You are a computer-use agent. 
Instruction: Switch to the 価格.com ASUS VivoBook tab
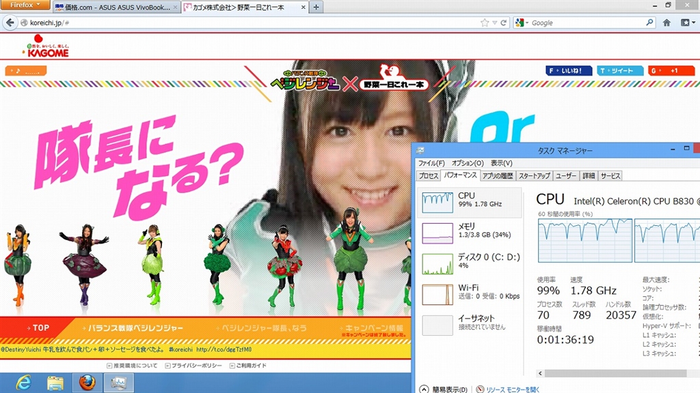116,7
